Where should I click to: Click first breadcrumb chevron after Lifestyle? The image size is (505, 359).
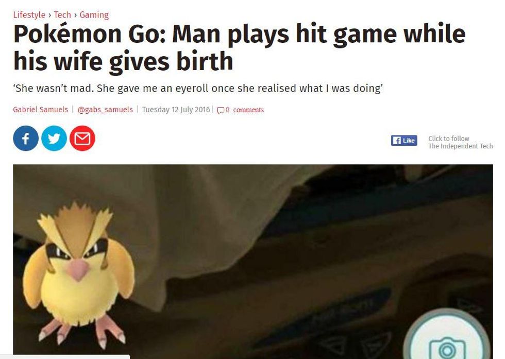coord(49,15)
